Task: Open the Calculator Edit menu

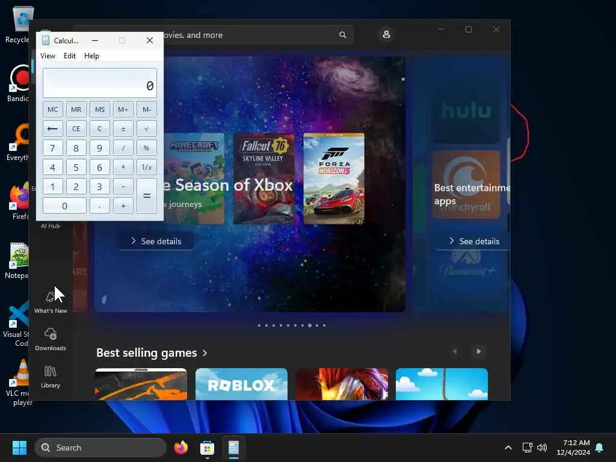Action: point(70,56)
